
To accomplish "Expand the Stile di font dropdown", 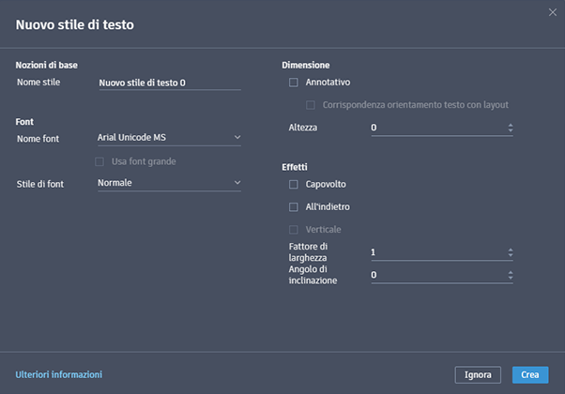I will (x=169, y=183).
